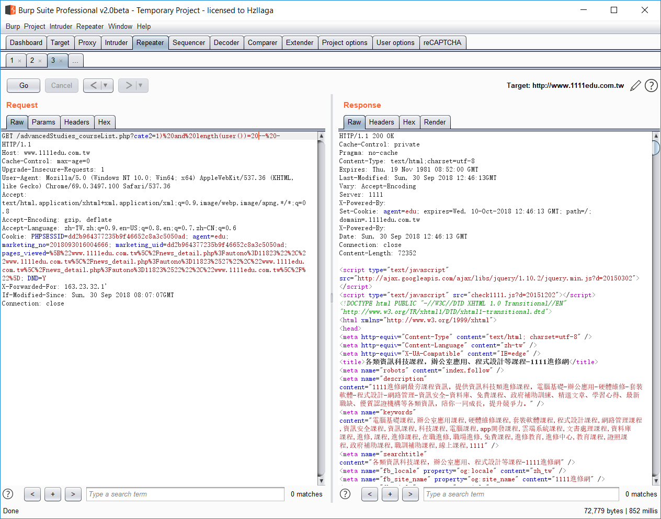Screen dimensions: 661x519
Task: Click the response scrollbar thumb
Action: (656, 148)
